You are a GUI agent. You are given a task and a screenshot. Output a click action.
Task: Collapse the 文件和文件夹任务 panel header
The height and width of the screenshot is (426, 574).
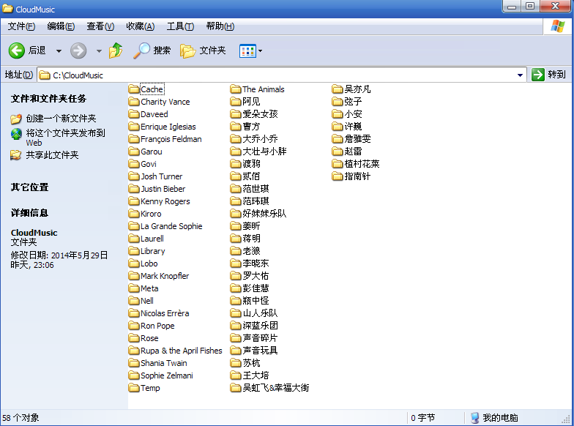tap(48, 98)
